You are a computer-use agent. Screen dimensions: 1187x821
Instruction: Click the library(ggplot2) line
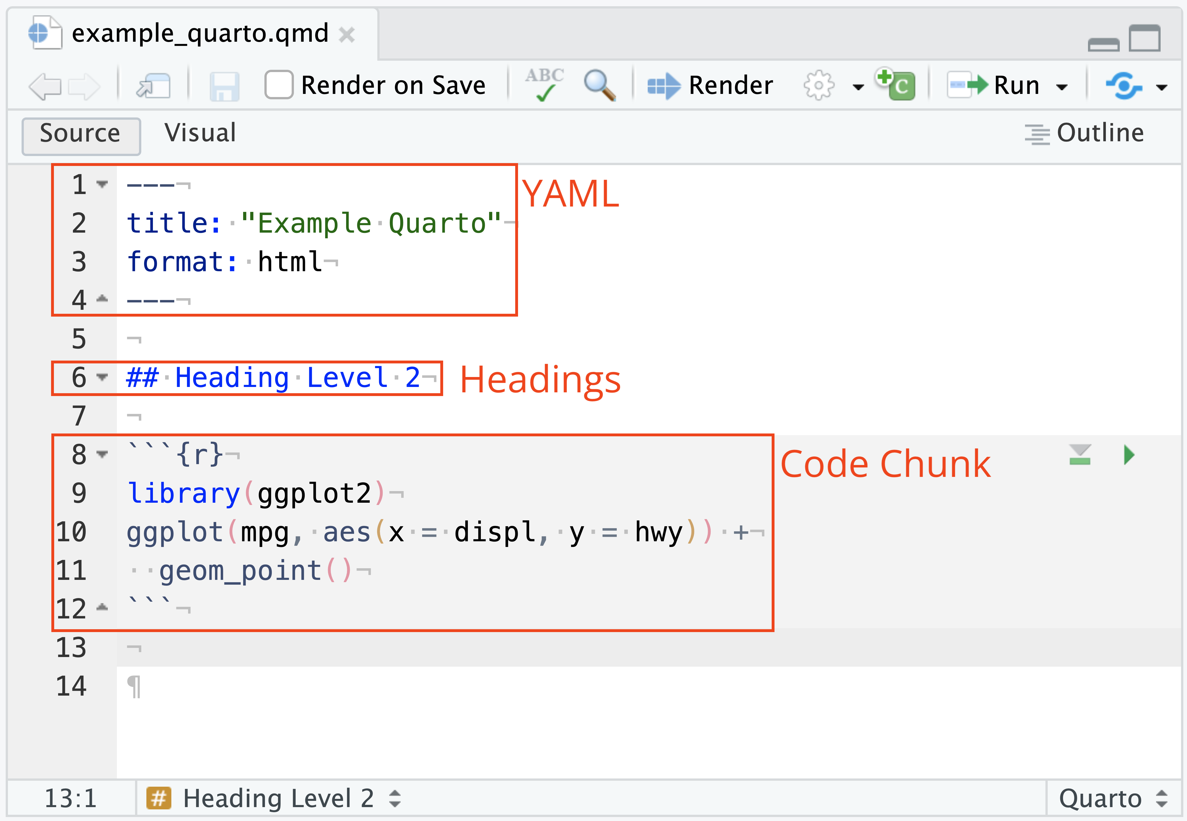pyautogui.click(x=256, y=493)
